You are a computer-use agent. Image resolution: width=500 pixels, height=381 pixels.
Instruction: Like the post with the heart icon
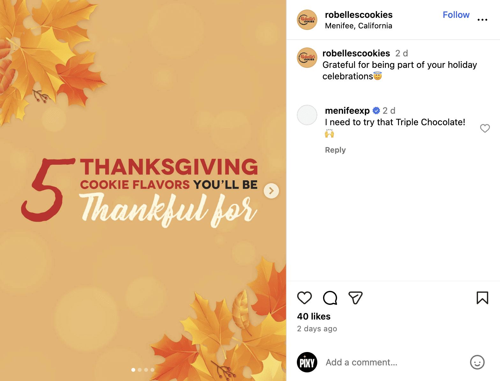coord(305,298)
